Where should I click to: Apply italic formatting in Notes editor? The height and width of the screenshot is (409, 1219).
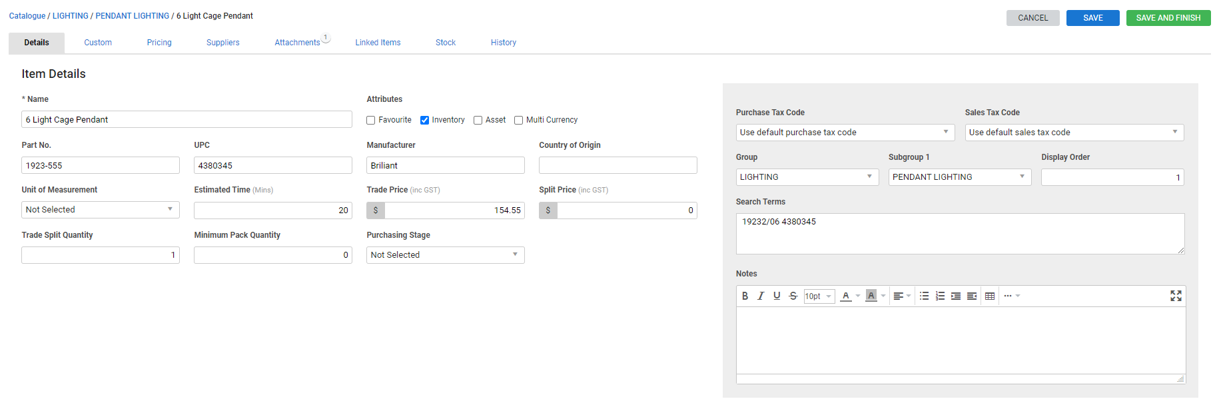pyautogui.click(x=761, y=296)
